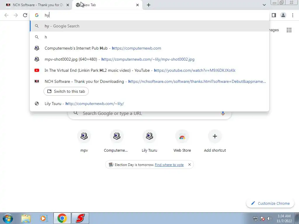Screen dimensions: 299x224
Task: Open the Action Center flag icon
Action: tap(263, 218)
